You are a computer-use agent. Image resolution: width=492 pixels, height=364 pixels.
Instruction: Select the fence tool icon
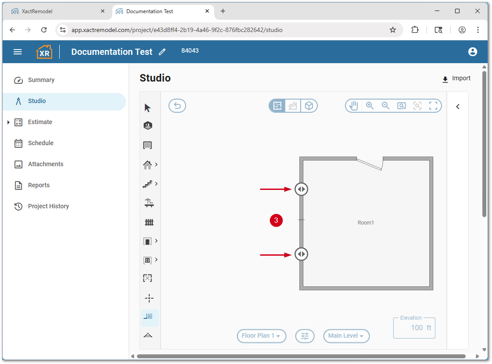(149, 222)
